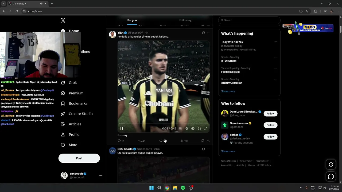This screenshot has width=342, height=192.
Task: Show more who to follow
Action: pyautogui.click(x=228, y=151)
